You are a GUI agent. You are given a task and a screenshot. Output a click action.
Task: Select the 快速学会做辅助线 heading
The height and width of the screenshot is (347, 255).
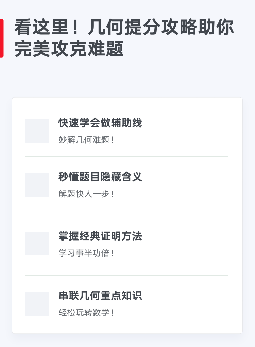[x=100, y=123]
